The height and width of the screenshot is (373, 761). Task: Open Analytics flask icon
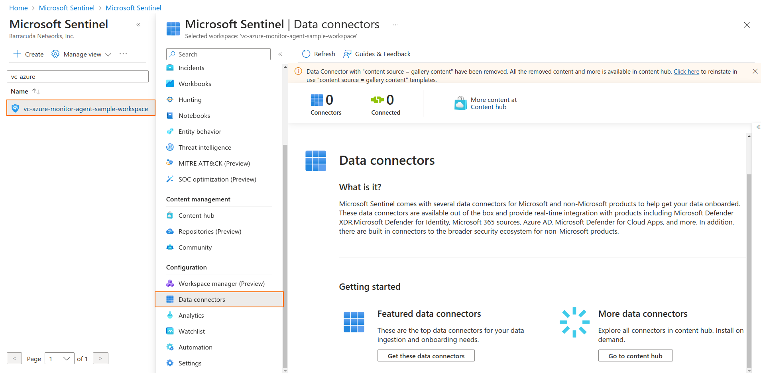tap(170, 315)
